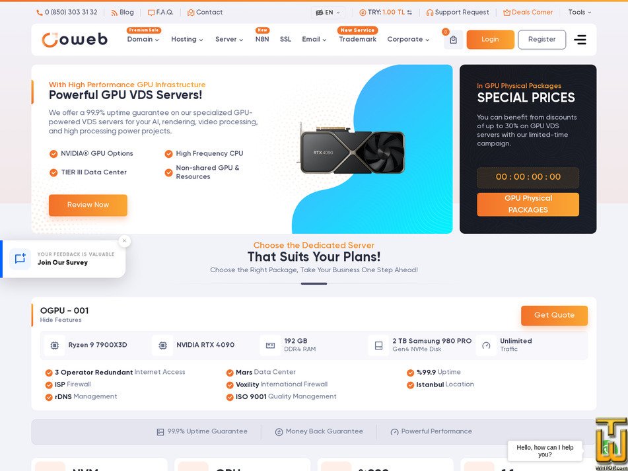Click the carousel slide indicator bar

(x=314, y=283)
